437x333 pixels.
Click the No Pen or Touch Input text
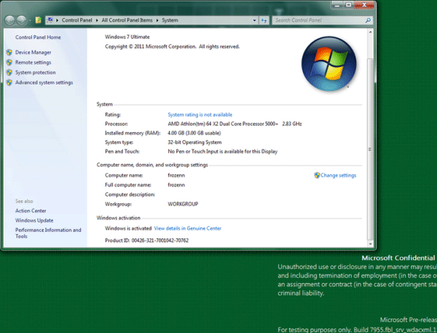pyautogui.click(x=222, y=151)
